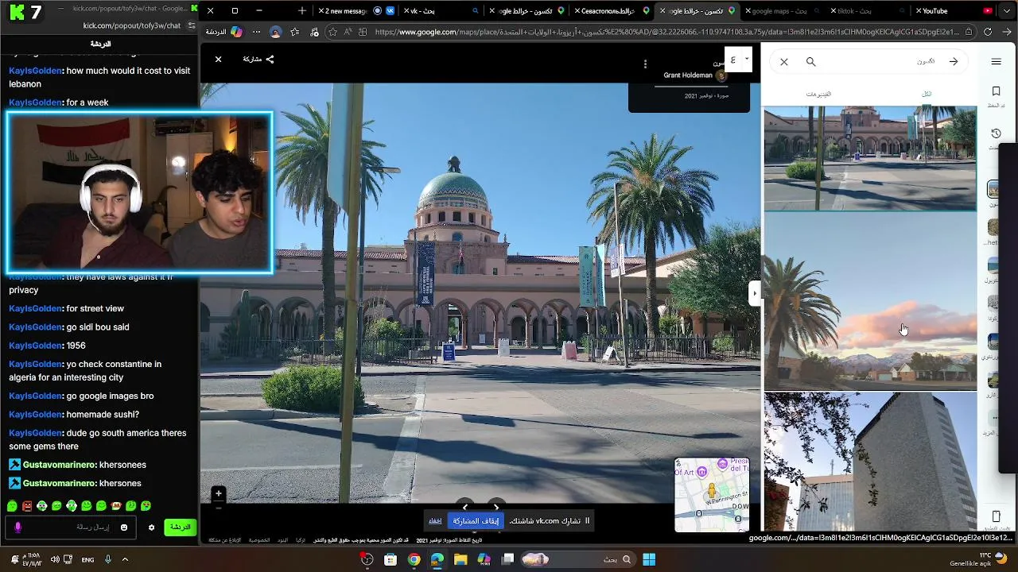Open the Google Maps hamburger menu
Viewport: 1018px width, 572px height.
pos(997,62)
